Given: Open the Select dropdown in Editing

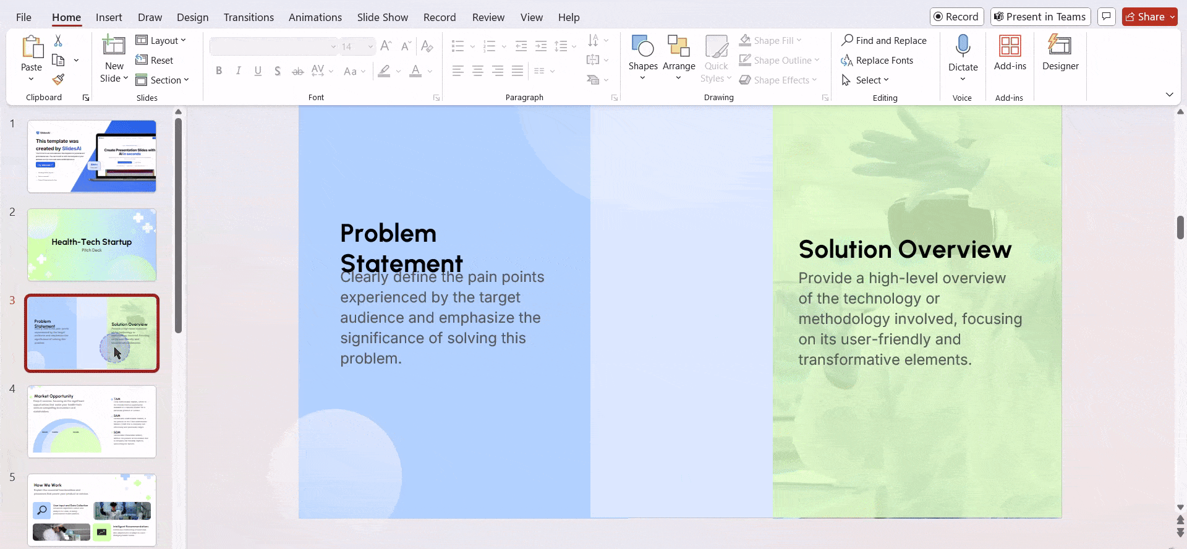Looking at the screenshot, I should tap(866, 80).
